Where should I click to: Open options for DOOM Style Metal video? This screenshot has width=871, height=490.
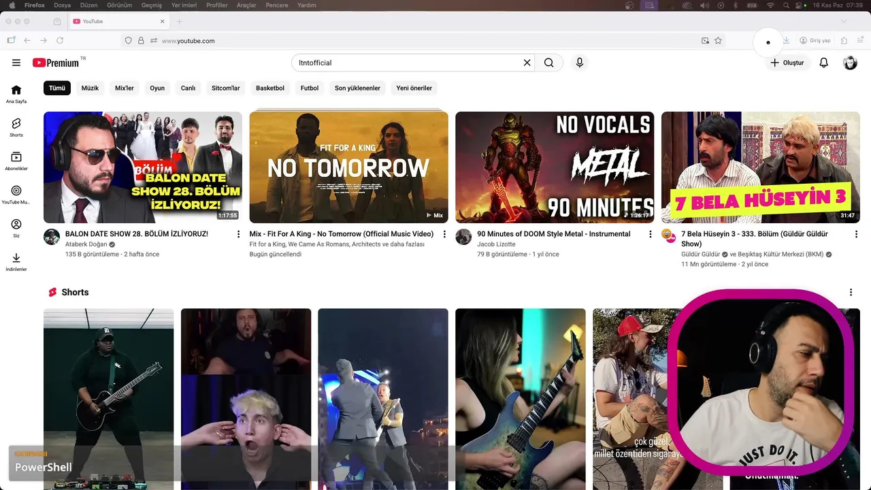pyautogui.click(x=650, y=234)
